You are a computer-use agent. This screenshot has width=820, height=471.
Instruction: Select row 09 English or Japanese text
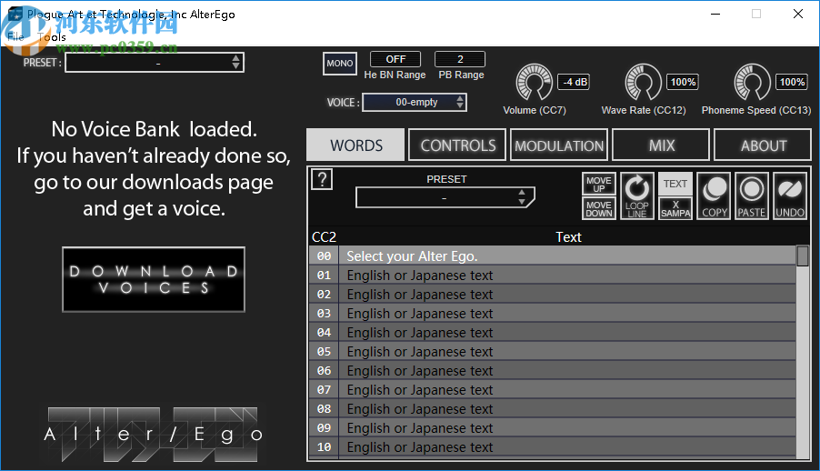click(x=552, y=427)
